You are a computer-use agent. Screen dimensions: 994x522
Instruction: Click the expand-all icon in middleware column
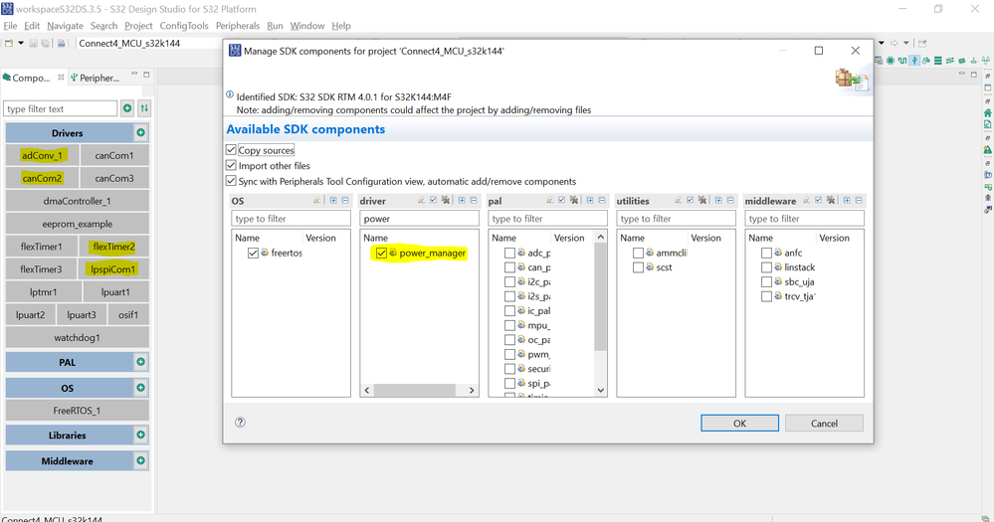[x=847, y=200]
